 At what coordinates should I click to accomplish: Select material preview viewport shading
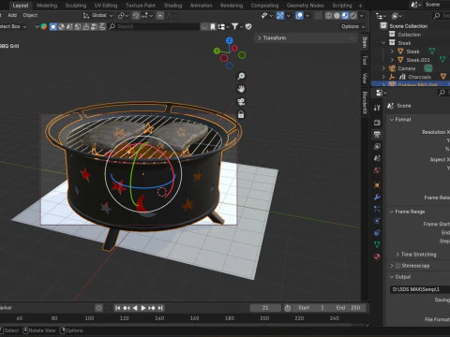[345, 16]
